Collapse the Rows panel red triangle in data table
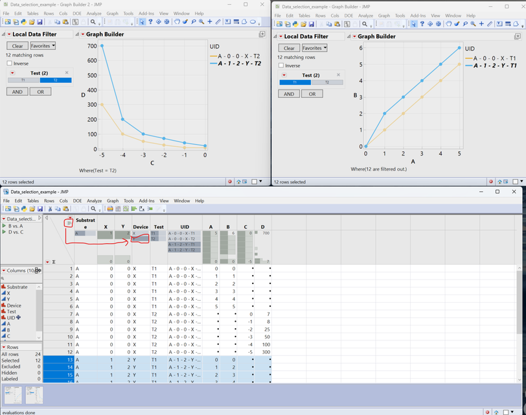Screen dimensions: 526x415 [x=4, y=347]
